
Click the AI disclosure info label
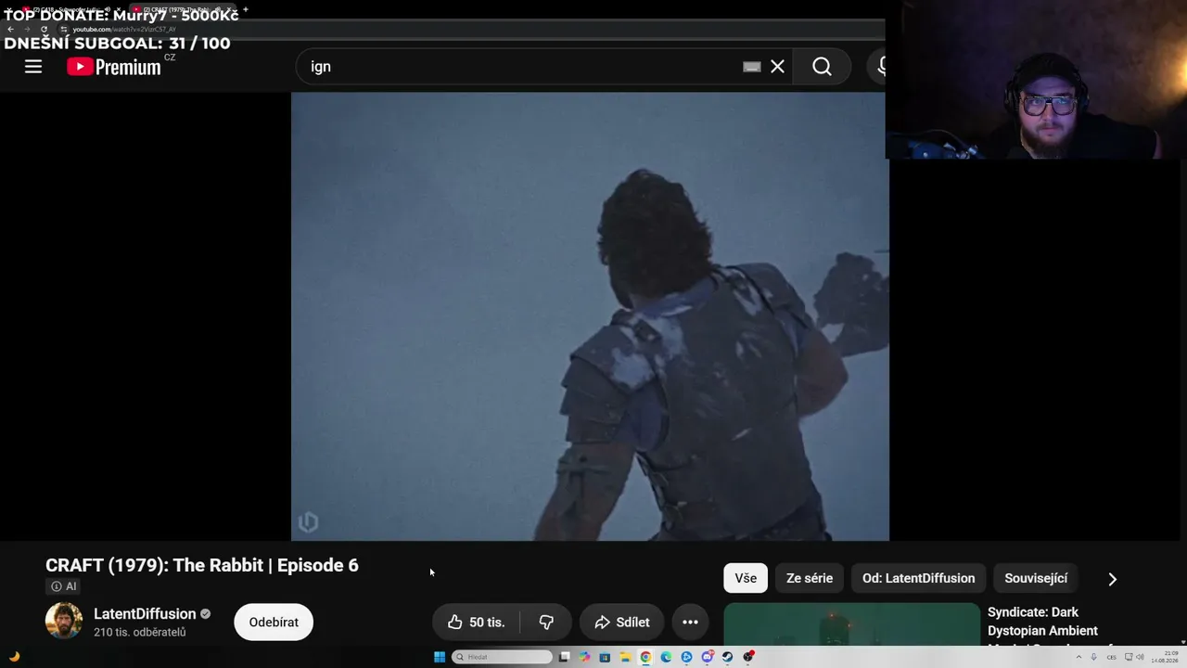[64, 586]
